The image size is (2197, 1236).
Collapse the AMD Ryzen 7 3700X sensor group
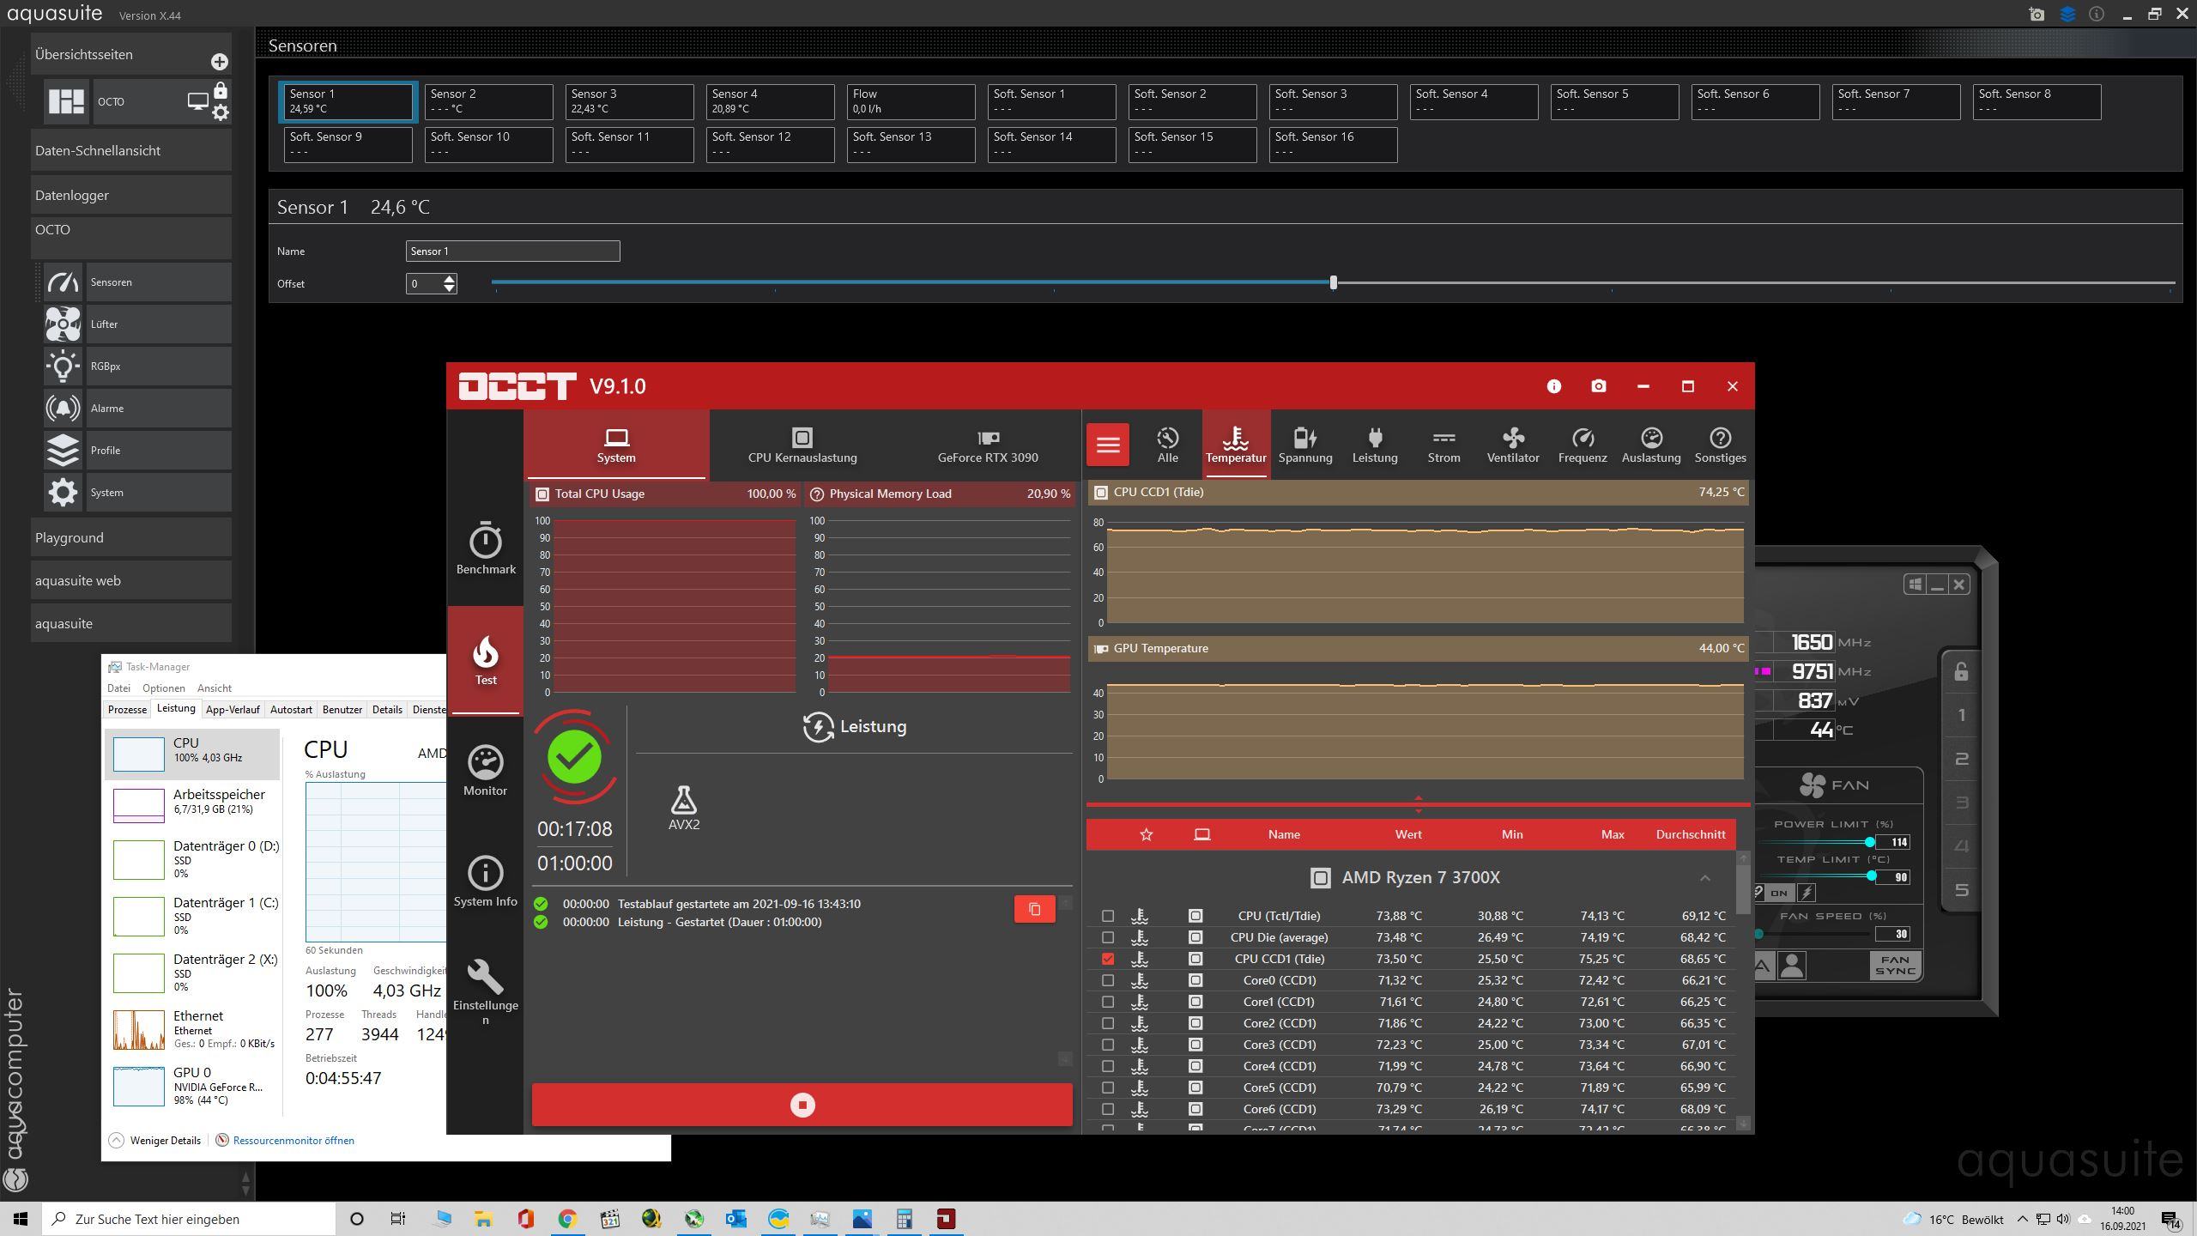coord(1704,878)
